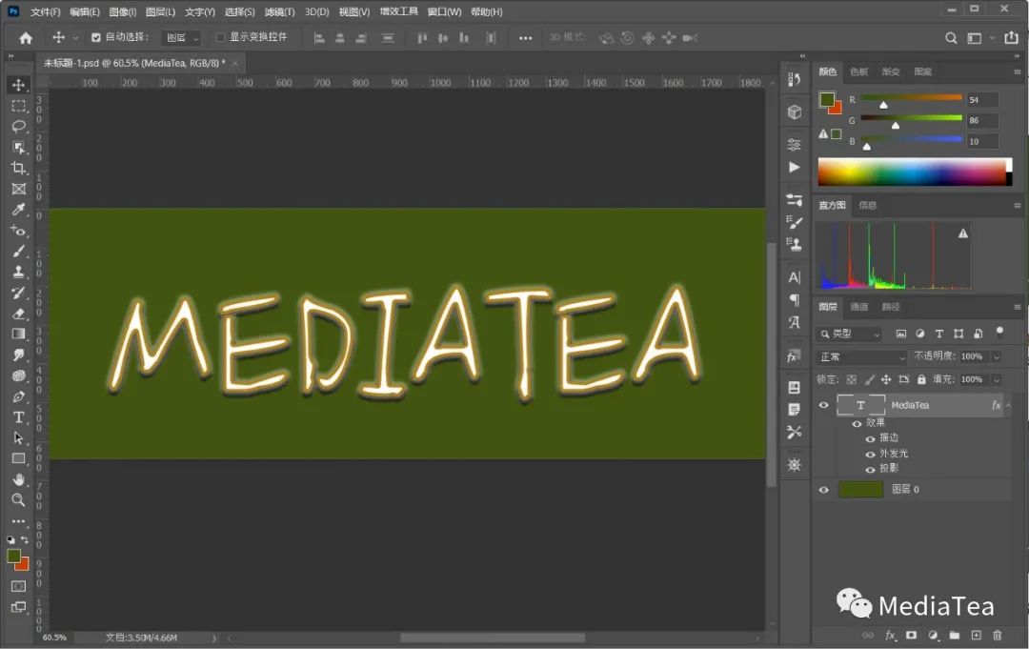Screen dimensions: 1029x649
Task: Select the Pen tool
Action: 18,396
